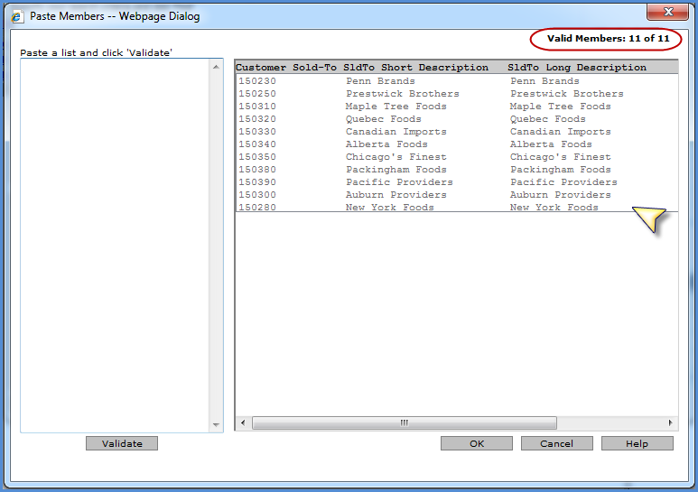Click Pacific Providers long description
The width and height of the screenshot is (698, 492).
point(563,182)
